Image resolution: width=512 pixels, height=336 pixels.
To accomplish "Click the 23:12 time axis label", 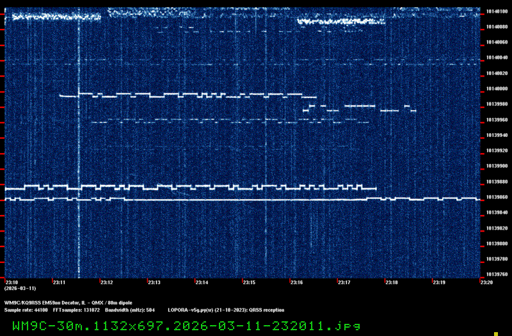I will (x=106, y=282).
